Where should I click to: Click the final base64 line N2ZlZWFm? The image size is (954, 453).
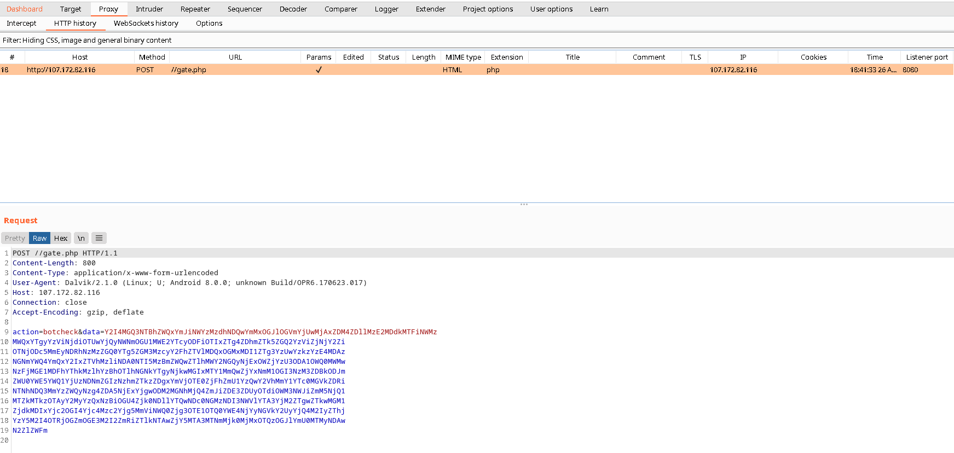pos(30,430)
